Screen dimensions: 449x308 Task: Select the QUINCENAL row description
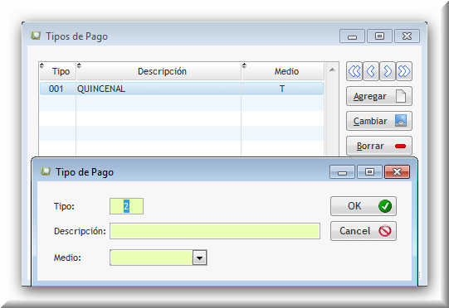pyautogui.click(x=101, y=89)
